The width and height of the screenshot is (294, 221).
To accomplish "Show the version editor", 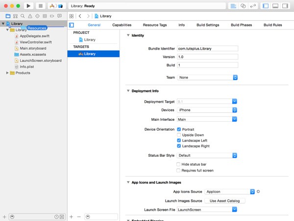I will pos(253,6).
